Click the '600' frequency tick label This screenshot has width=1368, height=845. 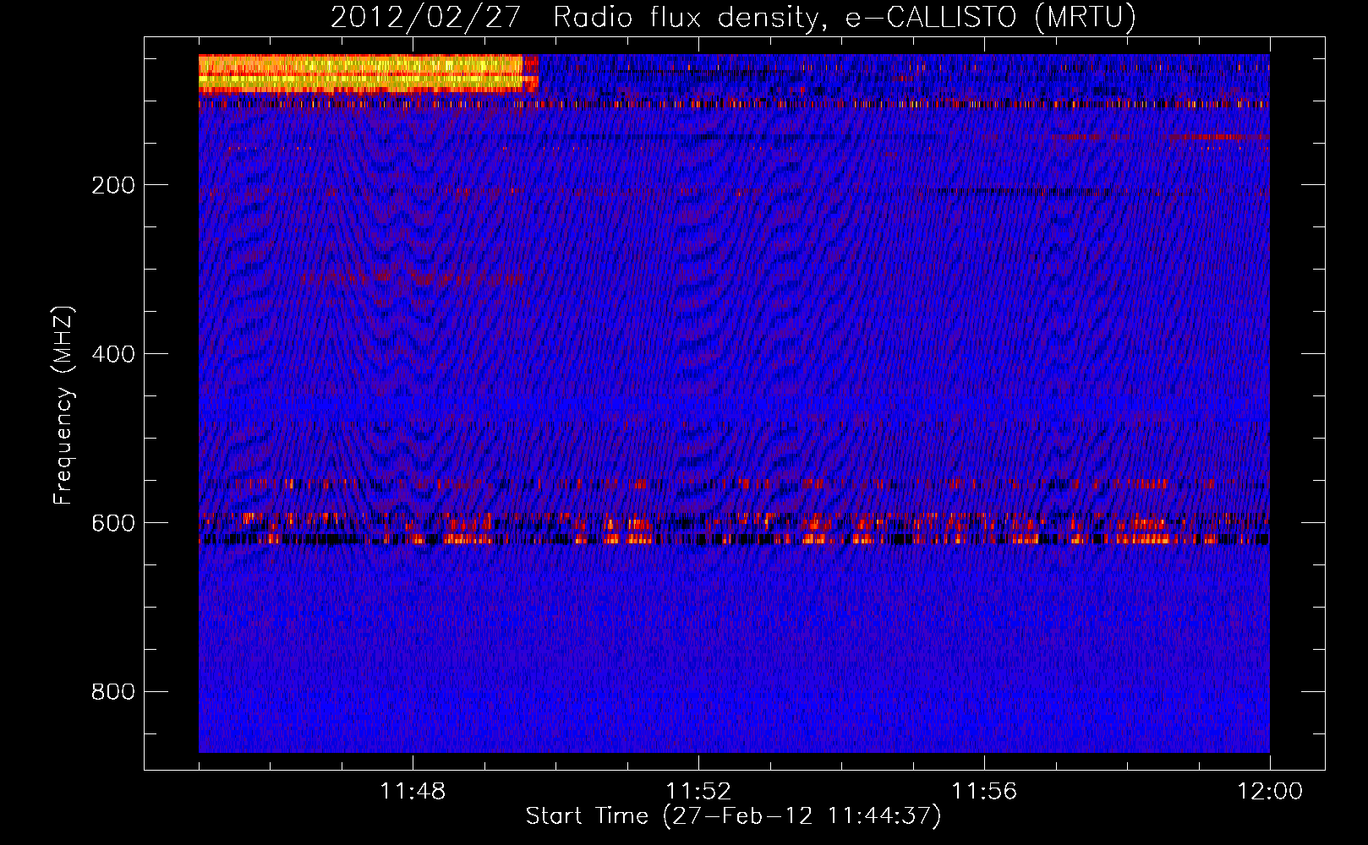113,523
